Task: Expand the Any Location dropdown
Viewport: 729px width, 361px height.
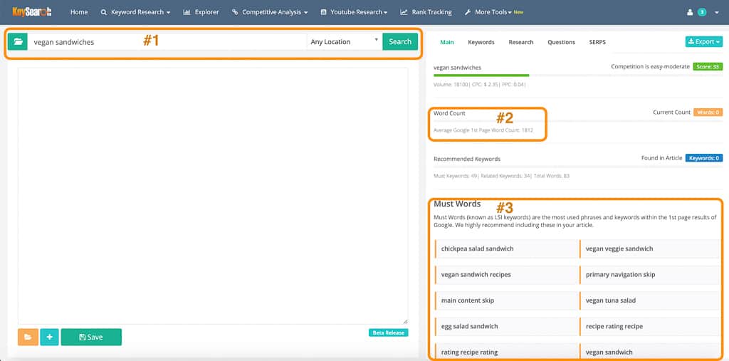Action: point(345,42)
